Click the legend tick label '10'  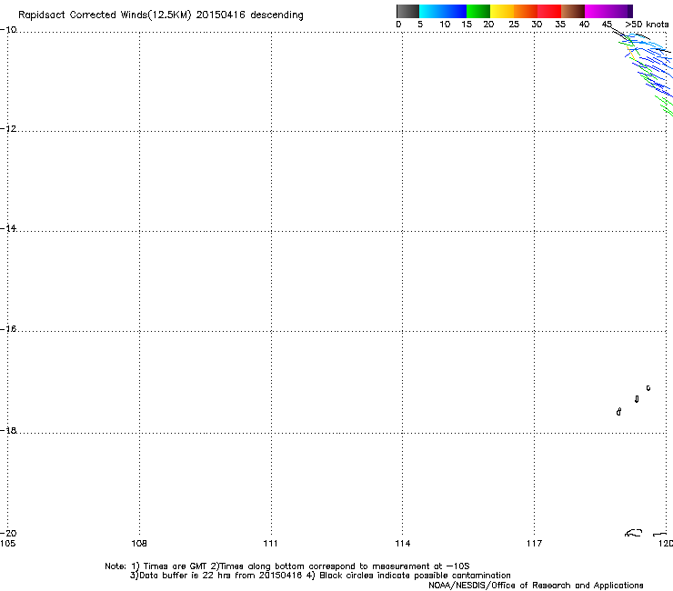[x=445, y=25]
